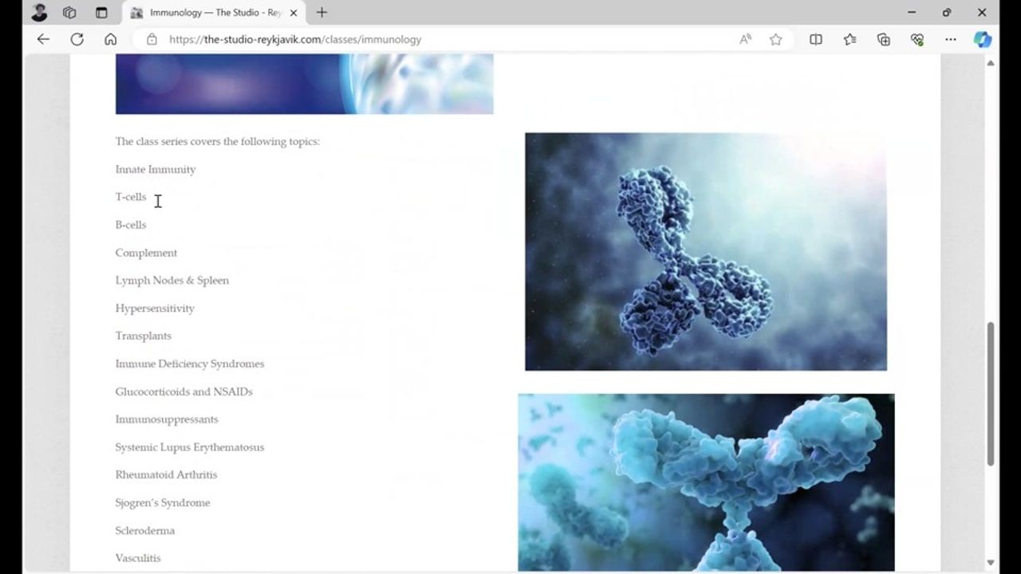The height and width of the screenshot is (574, 1021).
Task: Open the split screen view
Action: point(815,39)
